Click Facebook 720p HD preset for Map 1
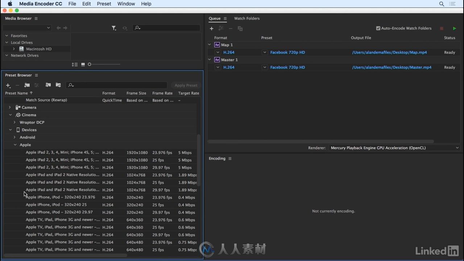Image resolution: width=464 pixels, height=261 pixels. pos(287,53)
